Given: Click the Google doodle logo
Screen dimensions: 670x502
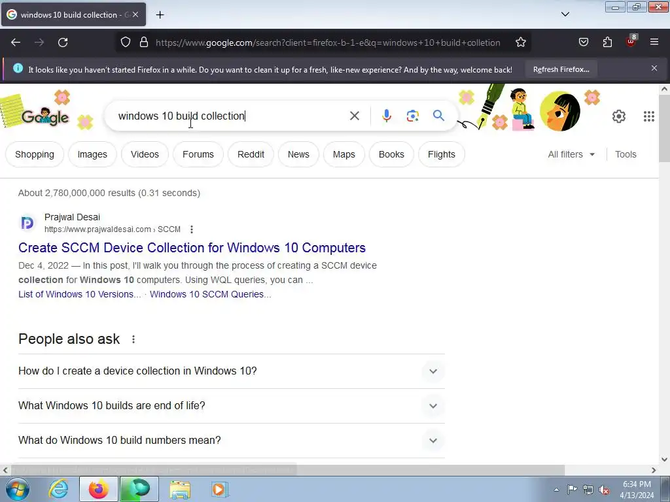Looking at the screenshot, I should [44, 116].
